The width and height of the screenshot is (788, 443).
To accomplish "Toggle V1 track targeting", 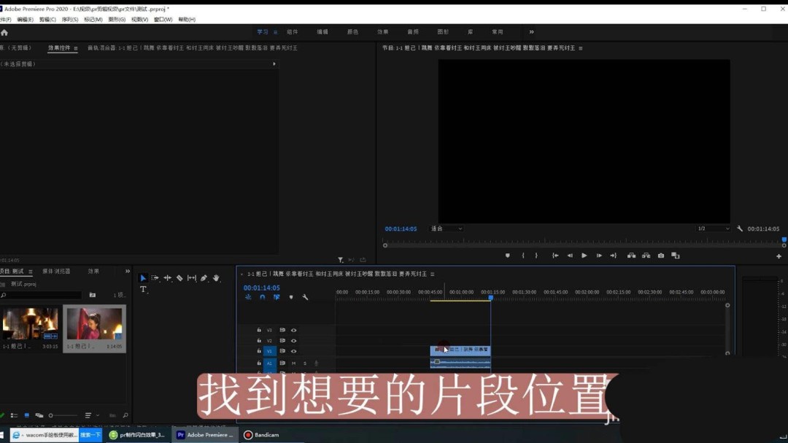I will click(x=269, y=352).
